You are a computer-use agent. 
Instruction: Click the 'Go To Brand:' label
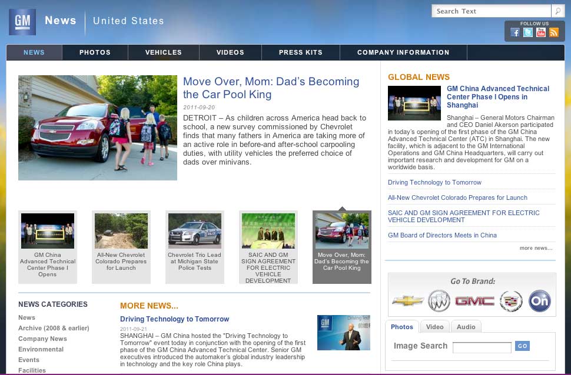pyautogui.click(x=473, y=281)
